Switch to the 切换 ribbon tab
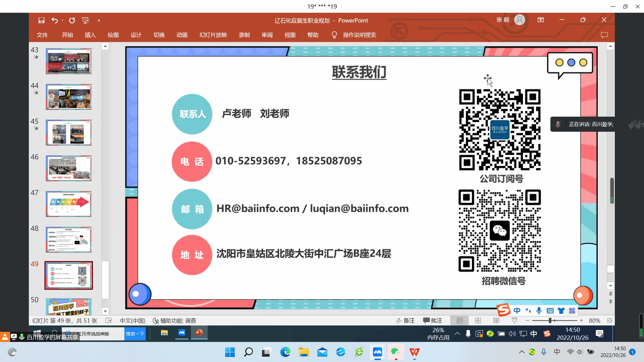 [159, 35]
